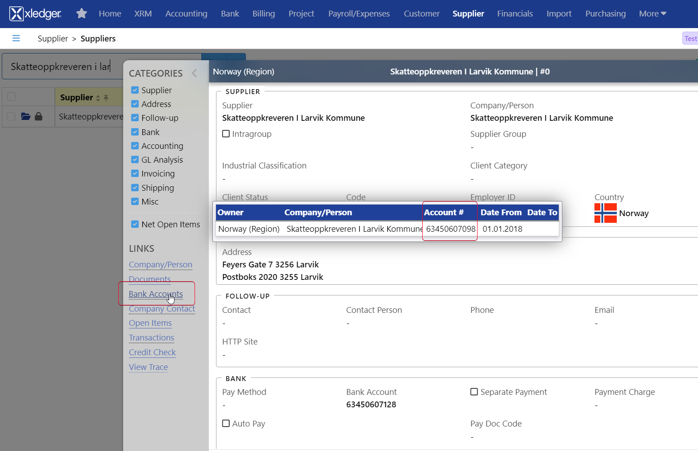
Task: Open the Payroll/Expenses menu
Action: pyautogui.click(x=359, y=14)
